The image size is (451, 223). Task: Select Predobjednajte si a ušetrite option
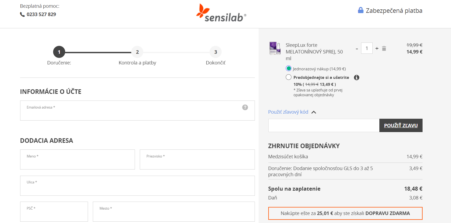[x=289, y=77]
